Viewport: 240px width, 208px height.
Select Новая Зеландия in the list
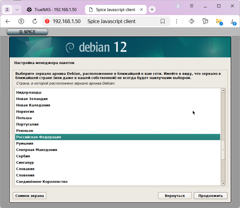click(118, 99)
